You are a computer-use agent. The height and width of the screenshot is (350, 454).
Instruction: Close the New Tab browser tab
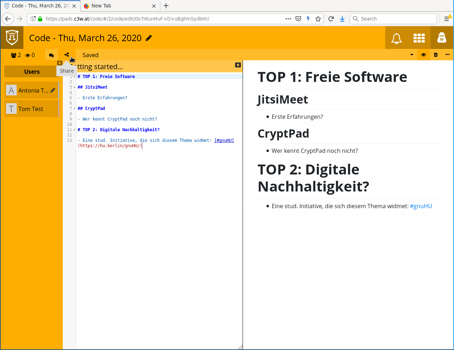click(154, 6)
